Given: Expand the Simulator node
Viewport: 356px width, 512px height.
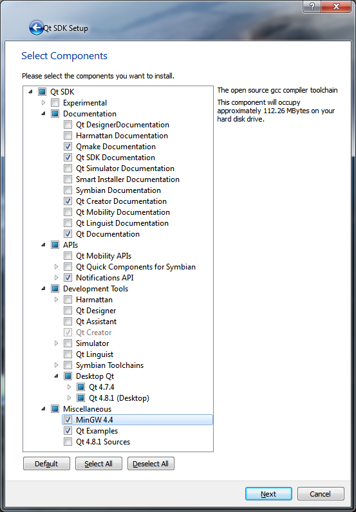Looking at the screenshot, I should pyautogui.click(x=56, y=343).
